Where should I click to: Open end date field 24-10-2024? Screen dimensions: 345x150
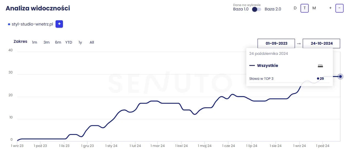(321, 43)
